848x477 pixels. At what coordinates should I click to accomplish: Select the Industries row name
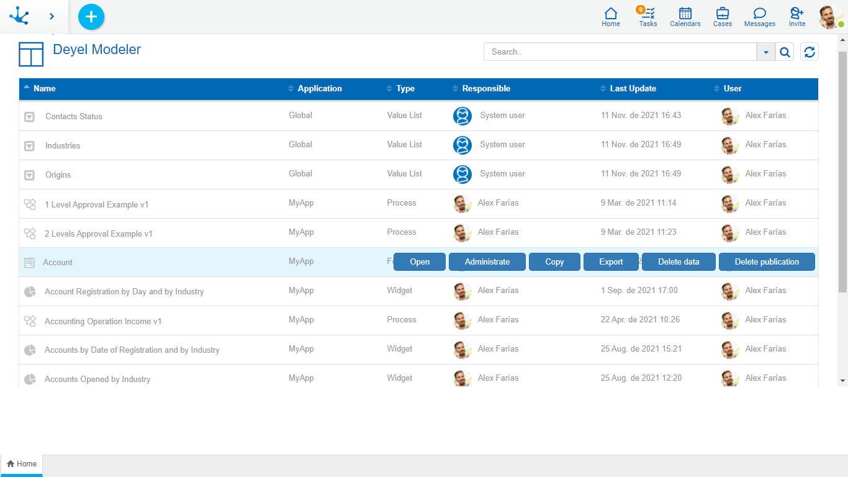(63, 146)
